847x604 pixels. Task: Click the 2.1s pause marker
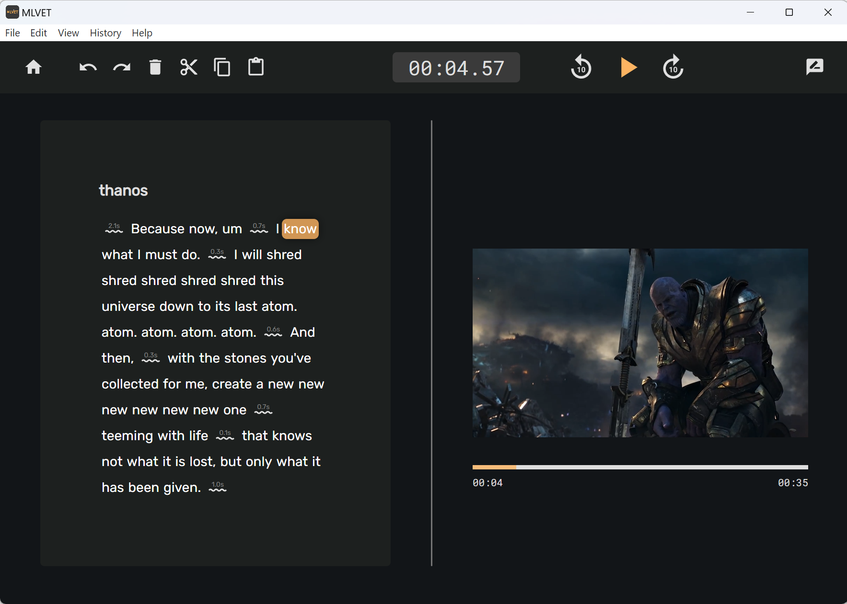114,228
